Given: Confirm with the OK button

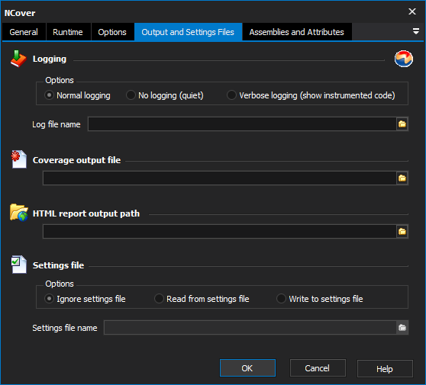Looking at the screenshot, I should point(247,368).
